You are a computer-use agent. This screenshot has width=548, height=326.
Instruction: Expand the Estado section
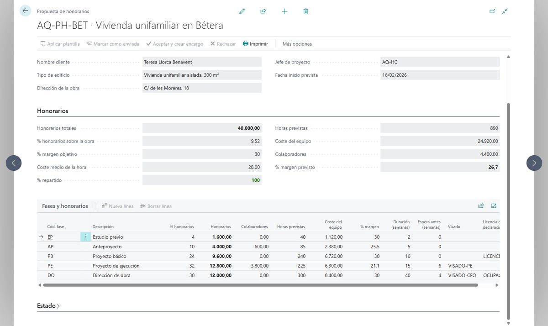pyautogui.click(x=48, y=306)
